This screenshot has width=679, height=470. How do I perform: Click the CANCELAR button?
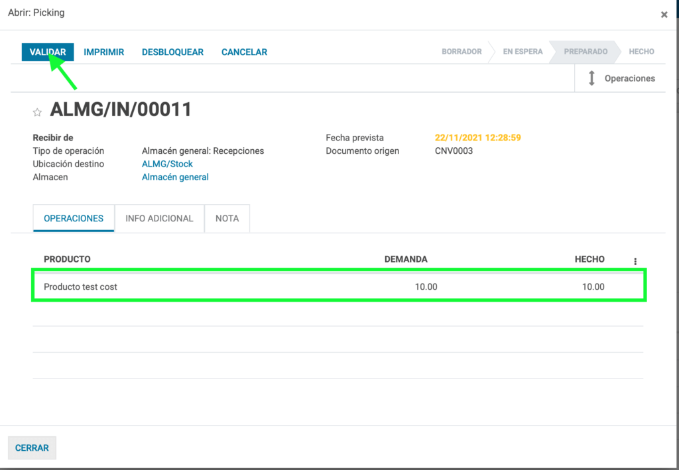tap(244, 52)
